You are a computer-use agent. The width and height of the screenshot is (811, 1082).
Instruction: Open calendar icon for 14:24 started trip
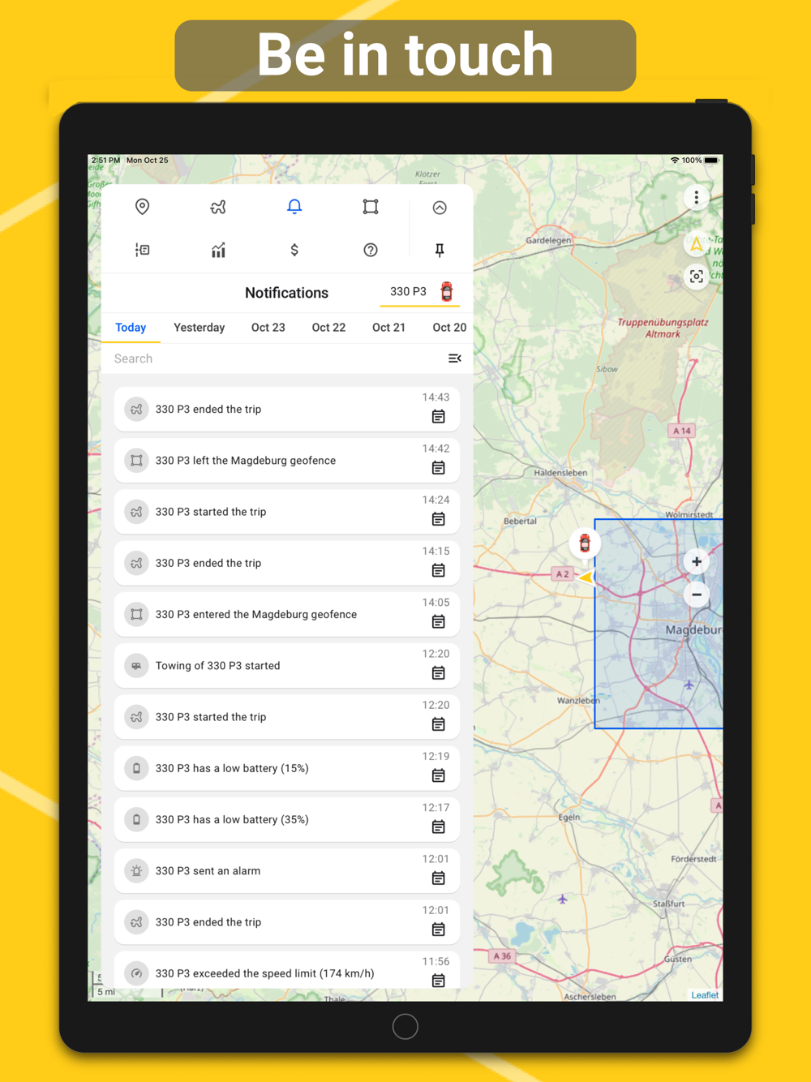[439, 519]
